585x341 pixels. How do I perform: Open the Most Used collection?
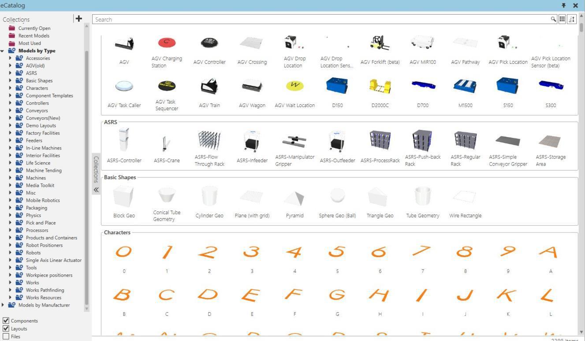[29, 43]
